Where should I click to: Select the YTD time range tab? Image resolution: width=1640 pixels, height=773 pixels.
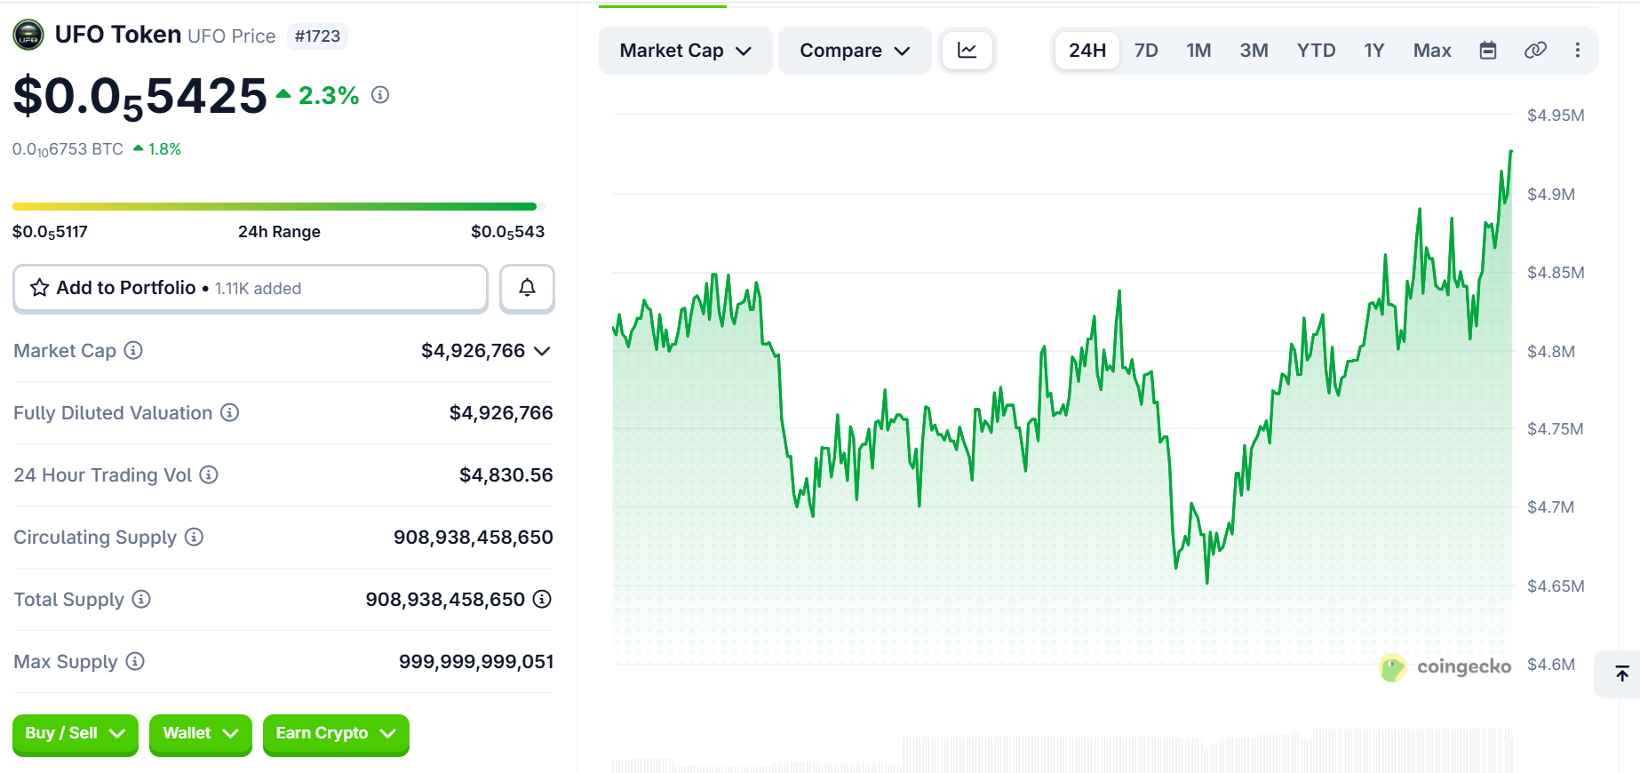1316,51
